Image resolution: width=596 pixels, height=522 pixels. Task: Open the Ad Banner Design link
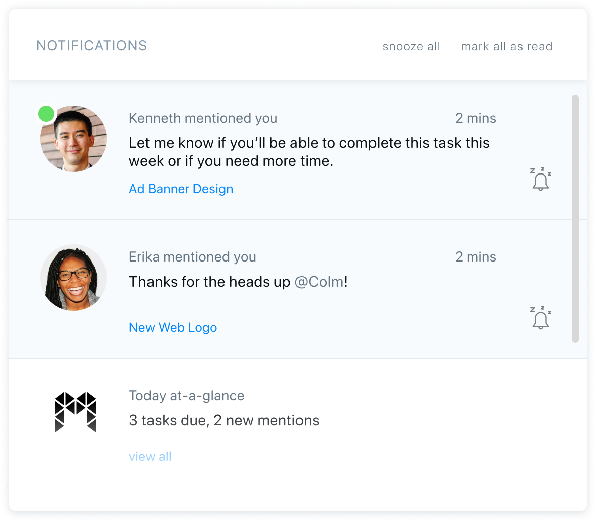[x=181, y=189]
